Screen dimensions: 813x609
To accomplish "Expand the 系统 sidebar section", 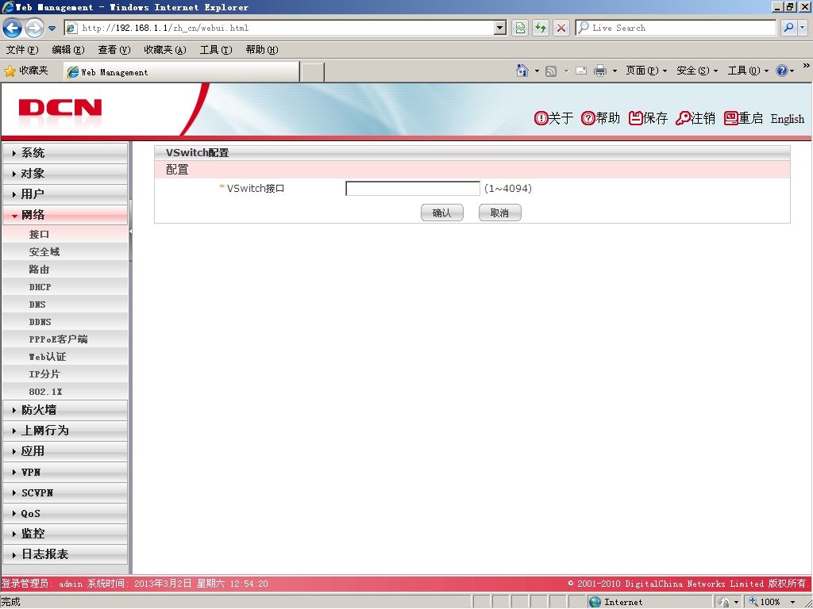I will [x=65, y=153].
